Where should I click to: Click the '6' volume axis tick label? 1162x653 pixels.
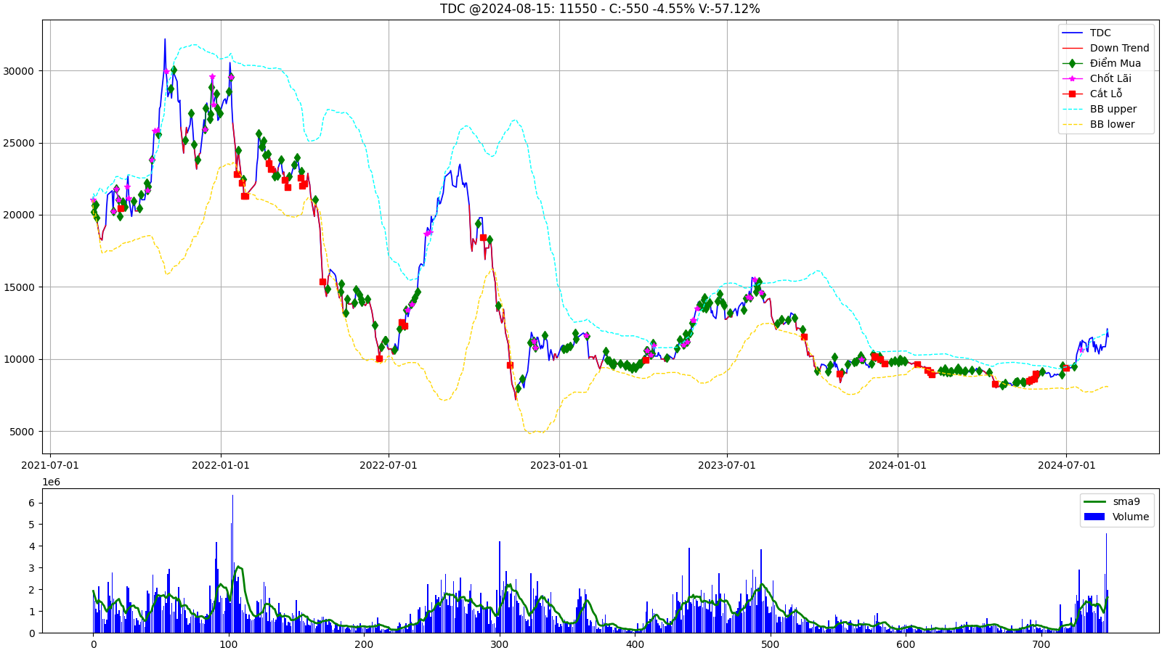point(31,503)
